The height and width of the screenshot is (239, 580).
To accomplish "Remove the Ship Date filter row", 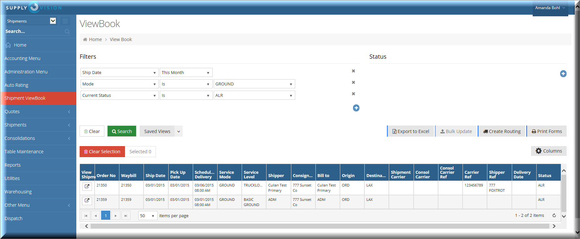I will tap(353, 71).
